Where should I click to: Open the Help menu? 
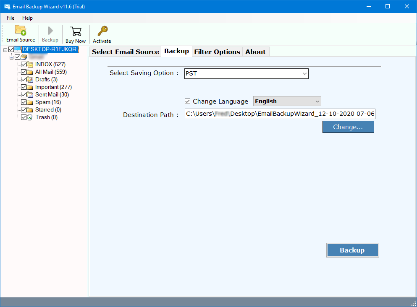(27, 18)
